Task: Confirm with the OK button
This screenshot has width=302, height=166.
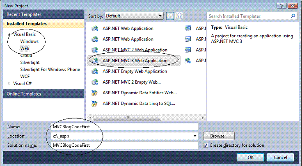Action: pyautogui.click(x=251, y=157)
